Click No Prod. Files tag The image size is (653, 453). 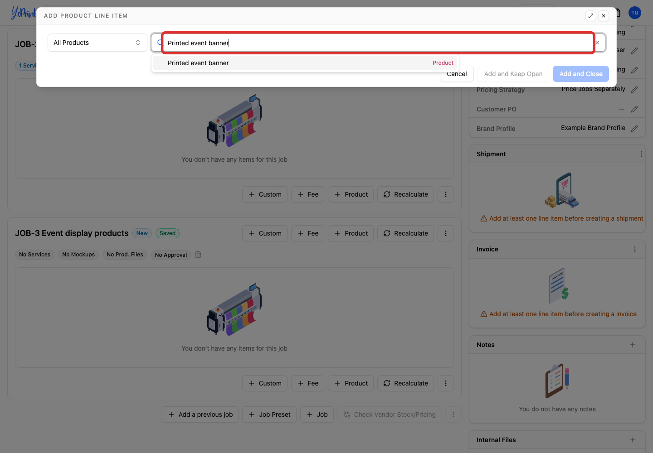(125, 255)
